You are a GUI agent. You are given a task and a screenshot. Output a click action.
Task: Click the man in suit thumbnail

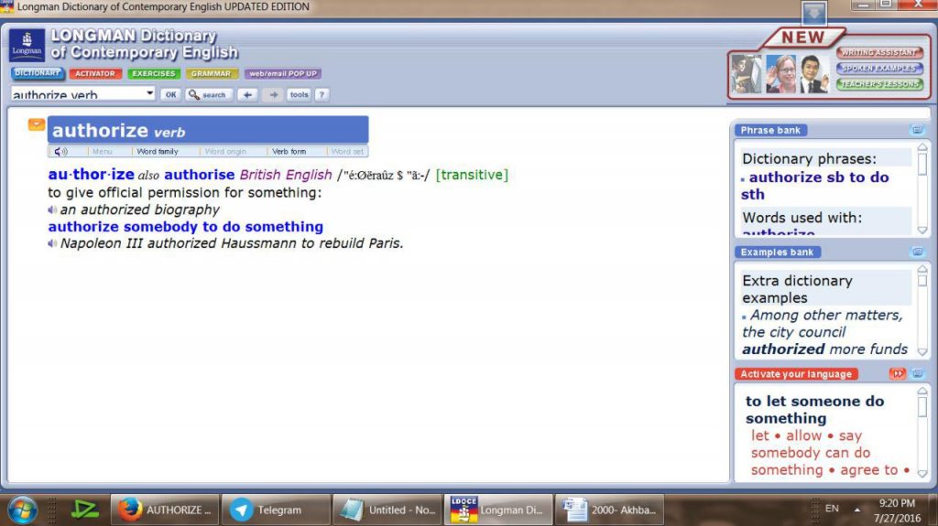click(x=814, y=73)
